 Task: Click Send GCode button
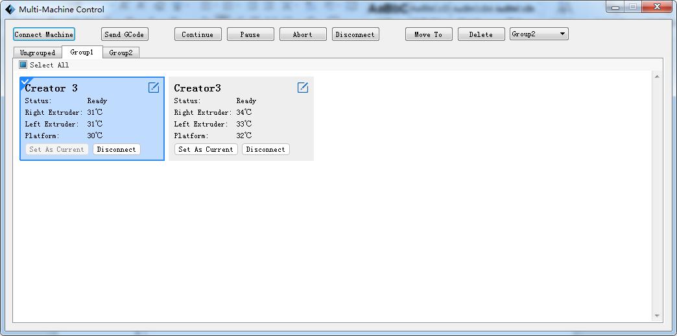pyautogui.click(x=125, y=34)
